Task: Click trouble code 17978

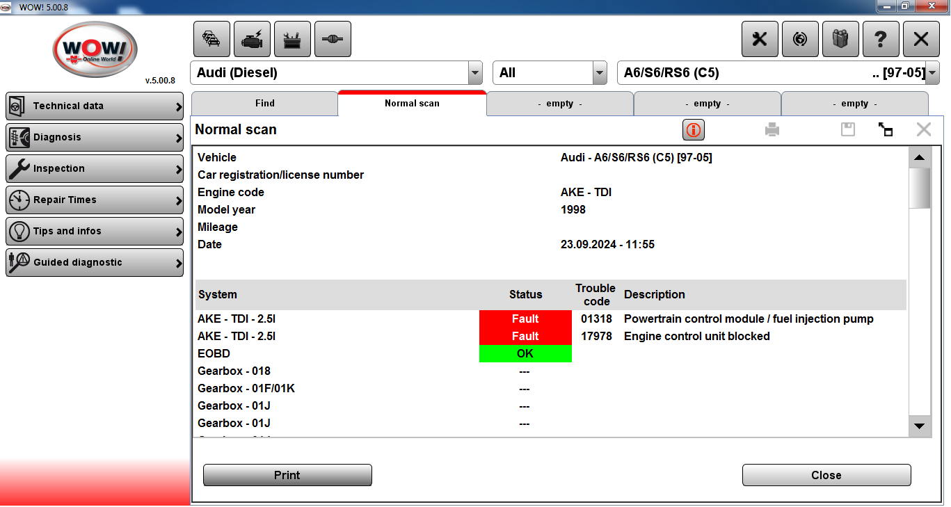Action: click(596, 336)
